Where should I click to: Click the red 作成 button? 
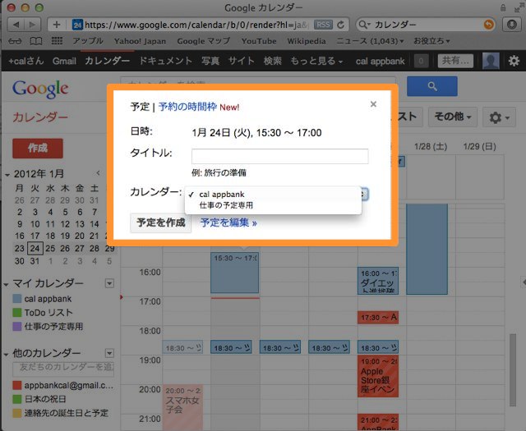pos(38,148)
